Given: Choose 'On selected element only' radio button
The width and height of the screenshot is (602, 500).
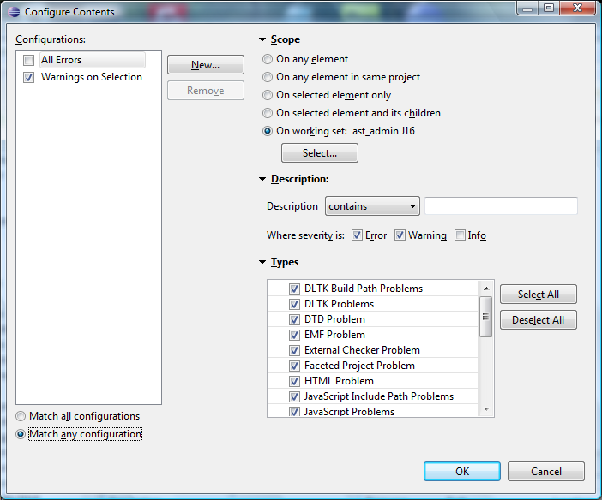Looking at the screenshot, I should (x=268, y=95).
